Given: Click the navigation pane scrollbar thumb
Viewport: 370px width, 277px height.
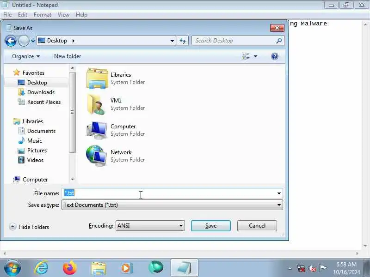Looking at the screenshot, I should click(73, 112).
